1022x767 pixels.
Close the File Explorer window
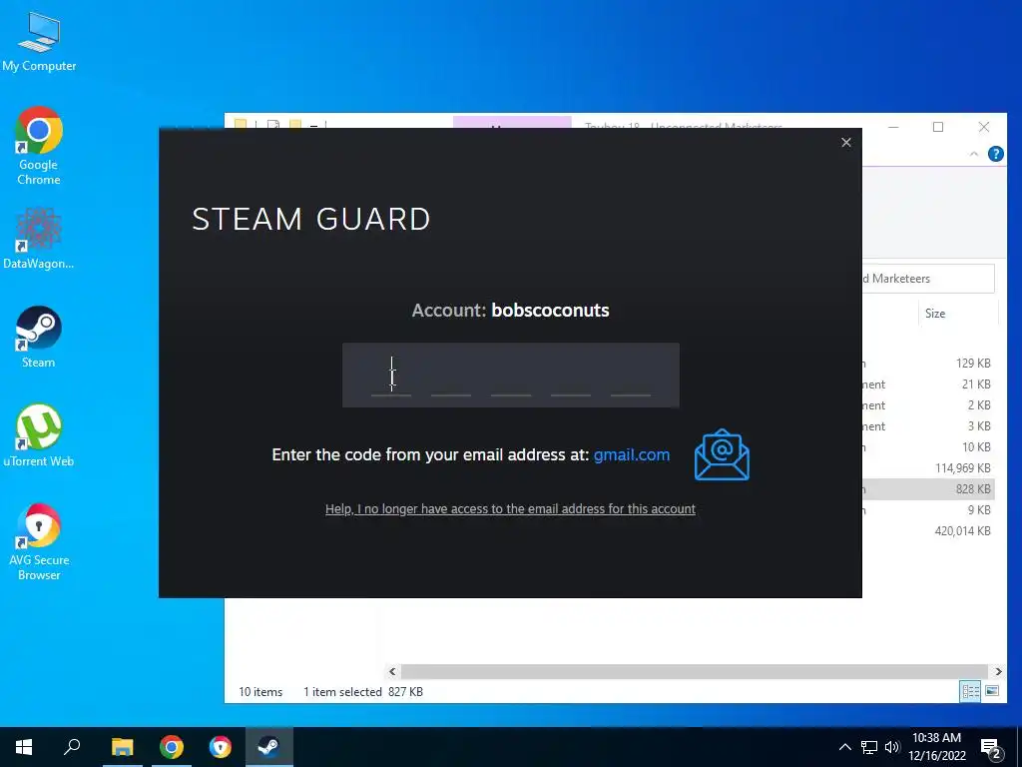pyautogui.click(x=983, y=127)
